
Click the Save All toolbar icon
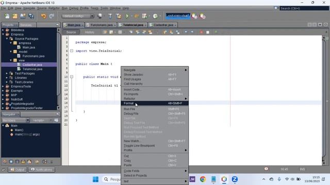pyautogui.click(x=31, y=16)
